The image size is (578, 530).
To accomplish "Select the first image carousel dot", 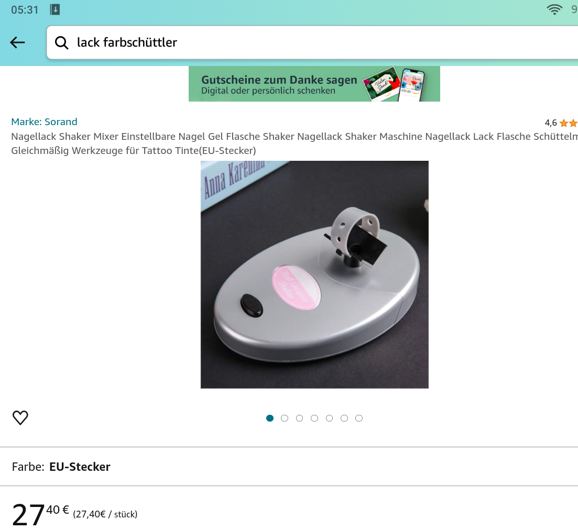I will 270,418.
